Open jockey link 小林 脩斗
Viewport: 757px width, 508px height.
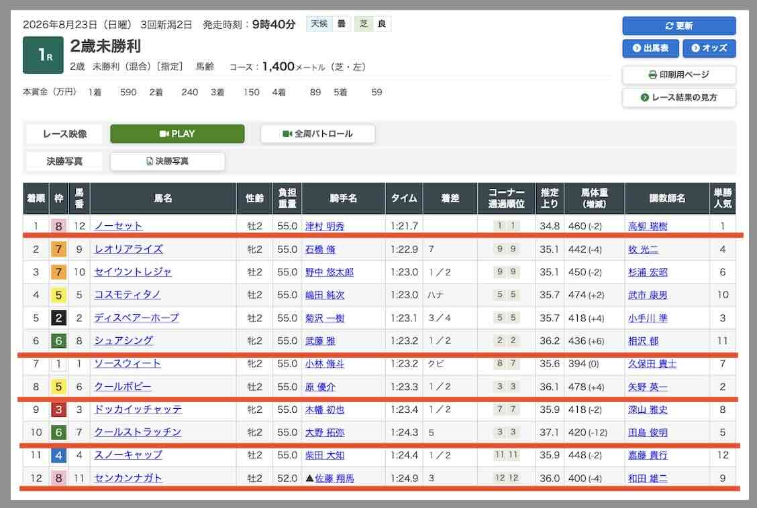coord(324,364)
